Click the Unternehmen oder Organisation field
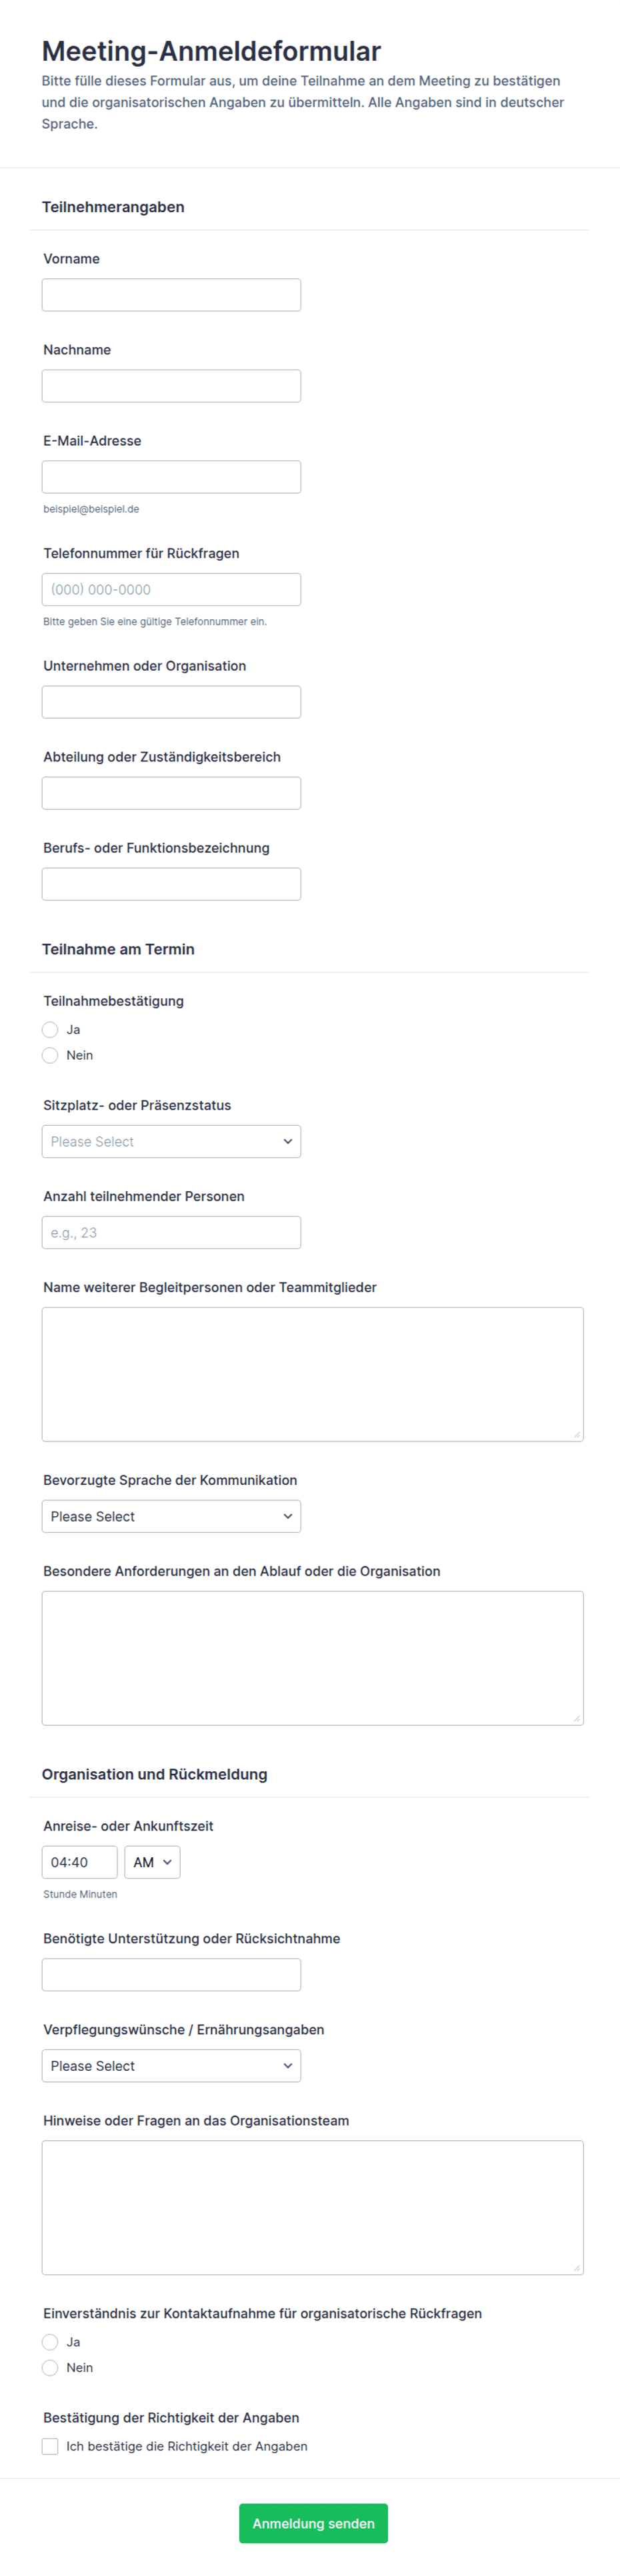 click(x=171, y=702)
